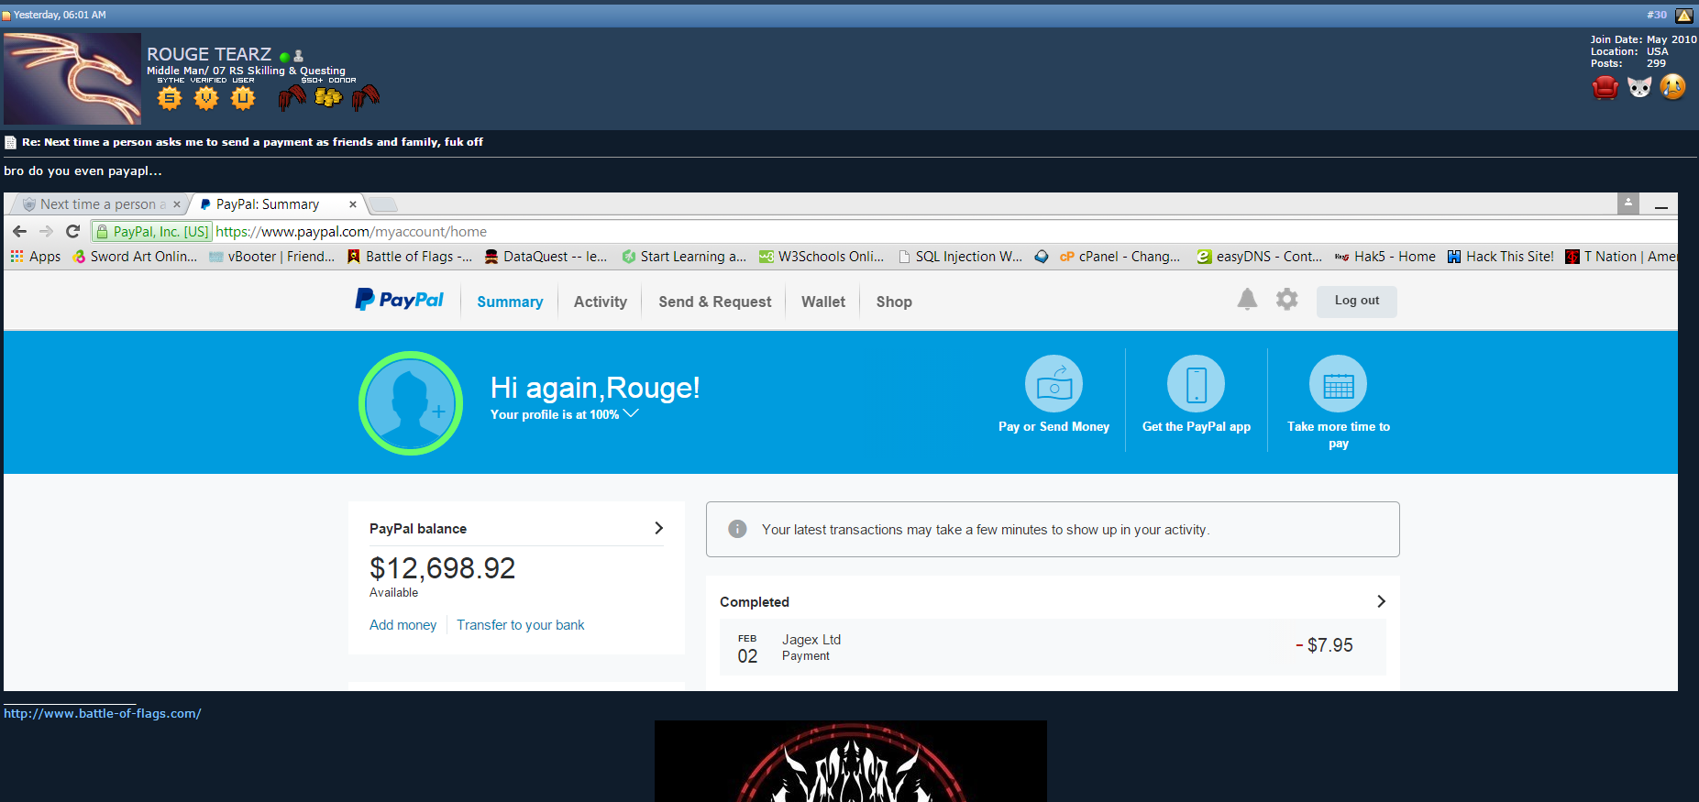
Task: Click the Get the PayPal app icon
Action: (1196, 383)
